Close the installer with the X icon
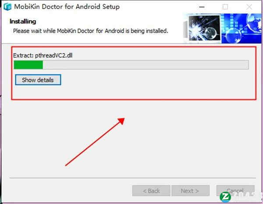The width and height of the screenshot is (263, 204). [249, 7]
